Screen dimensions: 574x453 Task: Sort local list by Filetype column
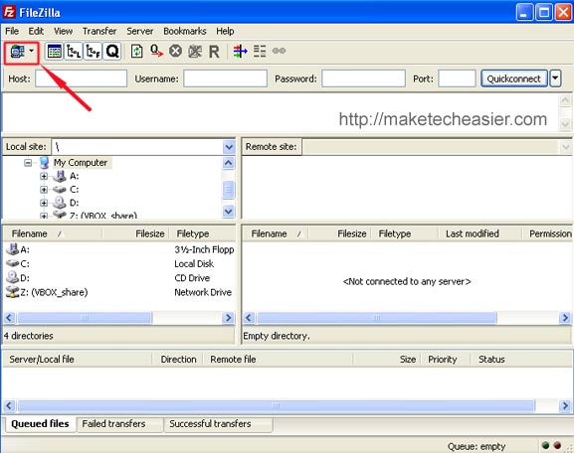(202, 233)
